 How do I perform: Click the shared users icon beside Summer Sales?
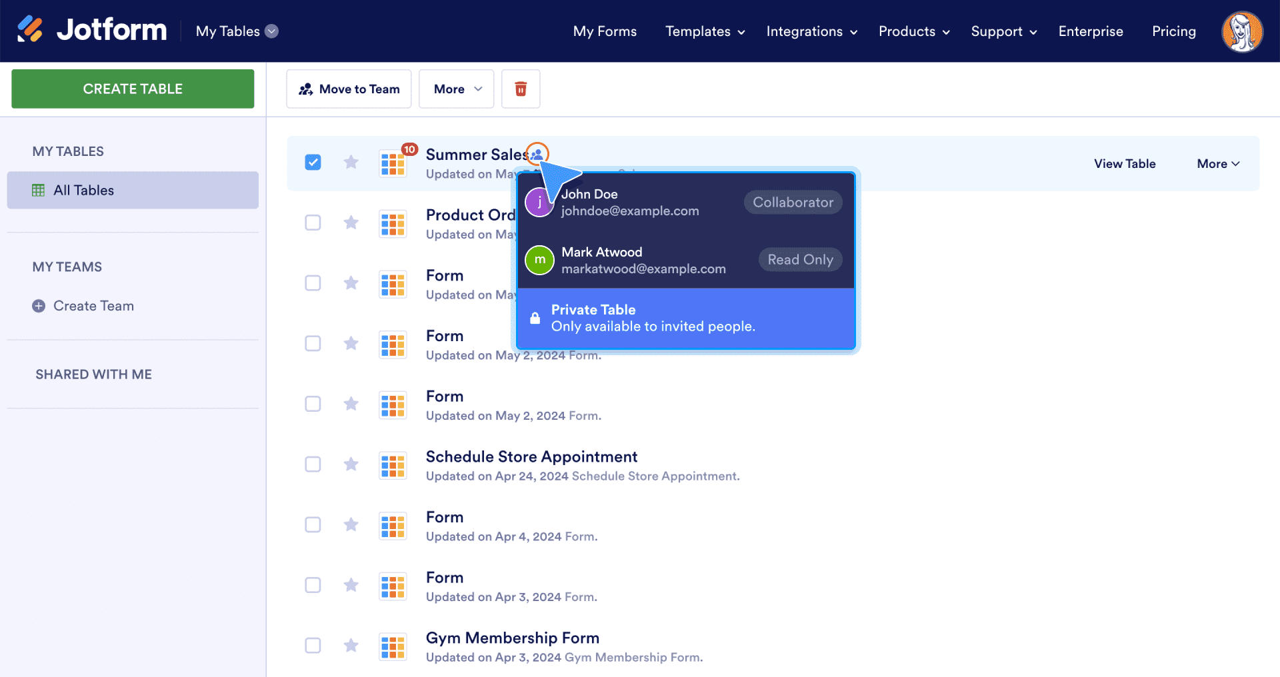click(537, 154)
